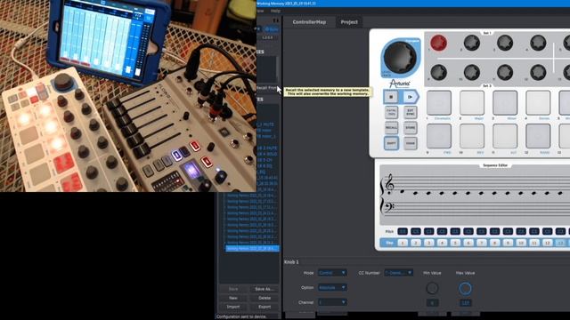The image size is (570, 320).
Task: Open the Pitch box above step 1
Action: coord(403,231)
